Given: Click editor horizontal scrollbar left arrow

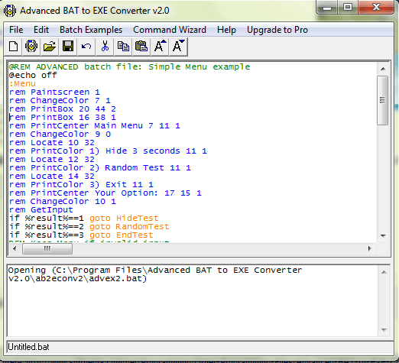Looking at the screenshot, I should [15, 248].
